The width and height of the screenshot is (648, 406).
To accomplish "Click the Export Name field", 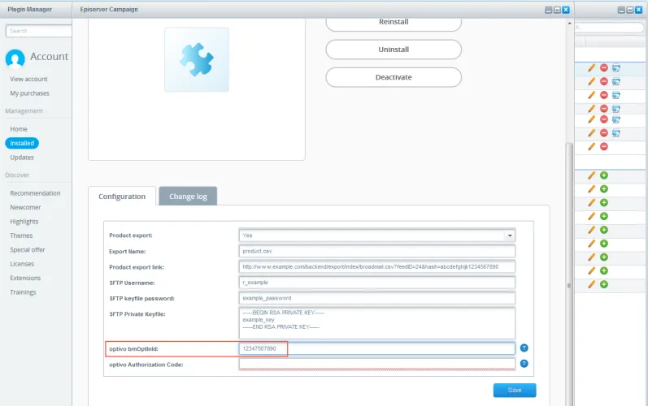I will (377, 251).
